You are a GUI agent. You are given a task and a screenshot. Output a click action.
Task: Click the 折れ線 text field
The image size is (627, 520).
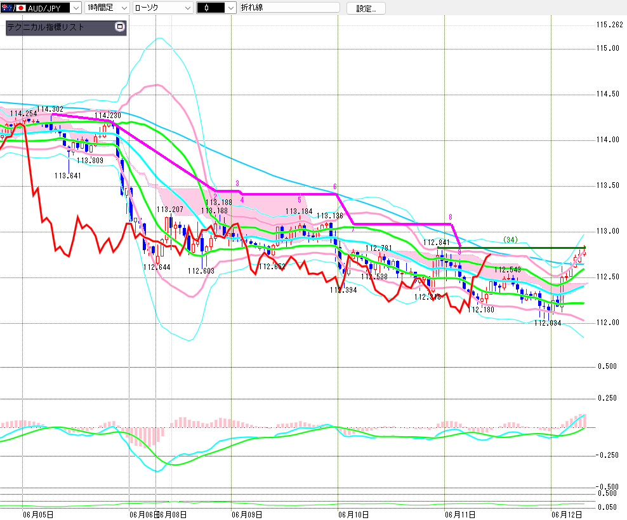[x=290, y=8]
